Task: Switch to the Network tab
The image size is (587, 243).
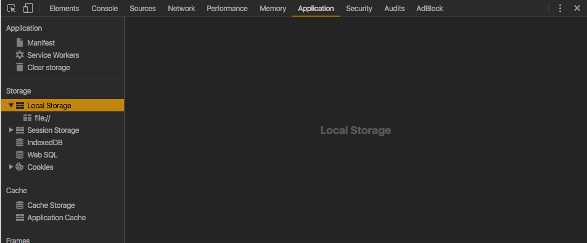Action: pos(181,8)
